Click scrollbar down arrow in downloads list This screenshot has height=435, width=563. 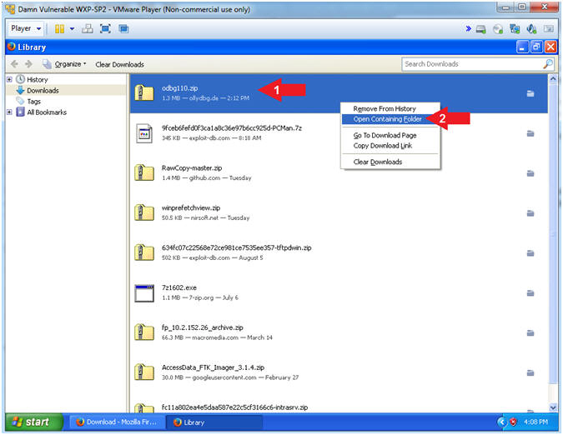(x=553, y=407)
